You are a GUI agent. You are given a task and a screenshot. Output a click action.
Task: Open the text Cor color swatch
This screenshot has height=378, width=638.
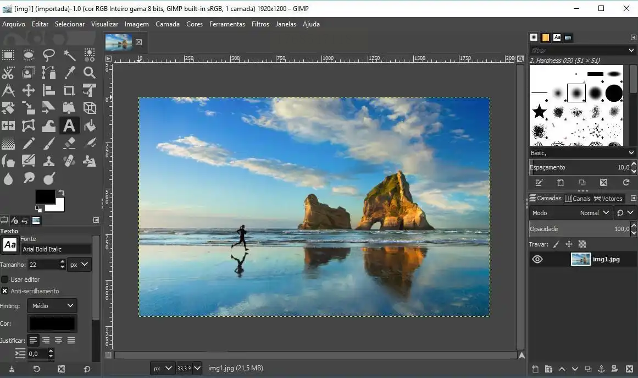point(52,324)
